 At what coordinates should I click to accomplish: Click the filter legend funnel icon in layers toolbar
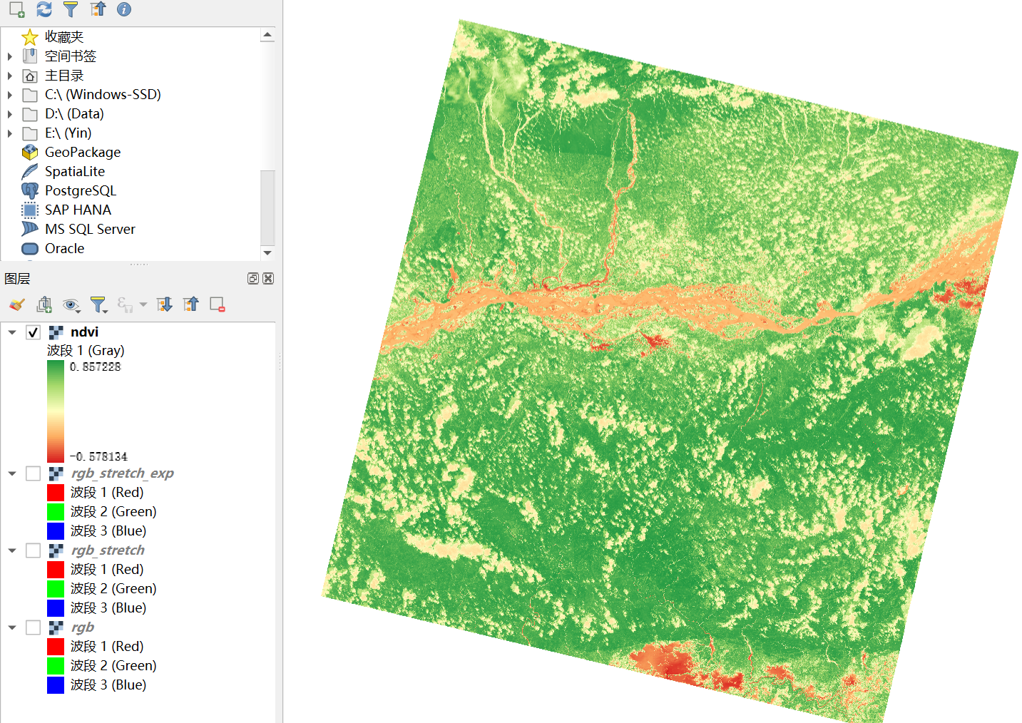(98, 305)
